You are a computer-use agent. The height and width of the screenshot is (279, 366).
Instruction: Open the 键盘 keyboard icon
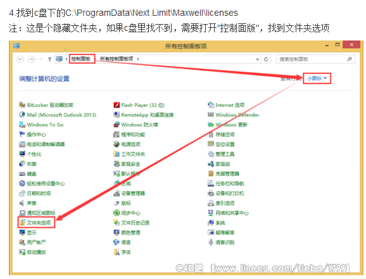coord(22,174)
